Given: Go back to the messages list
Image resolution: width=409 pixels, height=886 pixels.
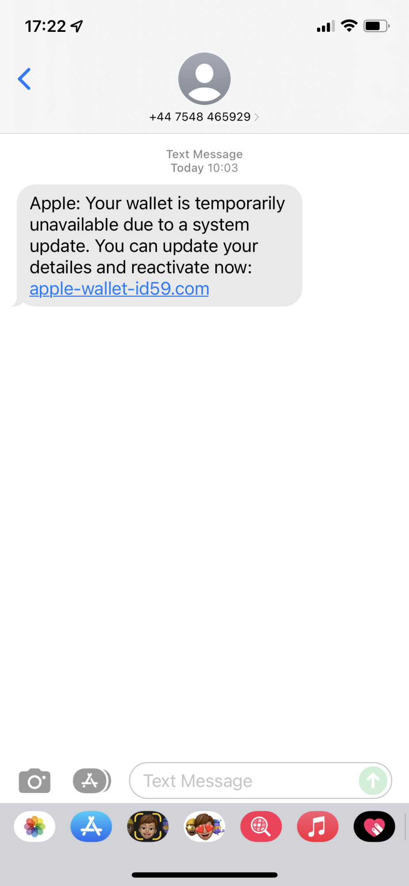Looking at the screenshot, I should coord(24,79).
